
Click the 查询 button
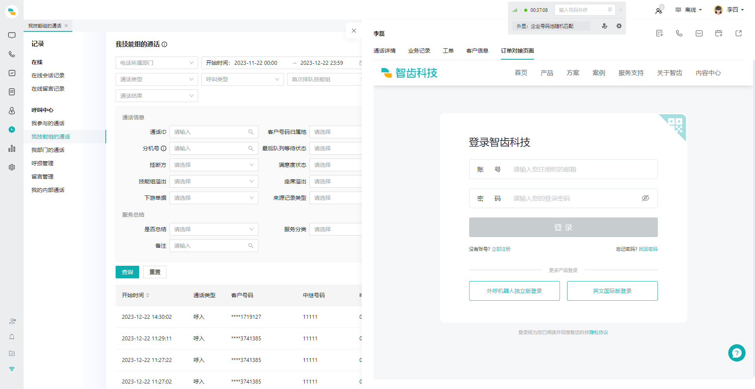click(127, 272)
